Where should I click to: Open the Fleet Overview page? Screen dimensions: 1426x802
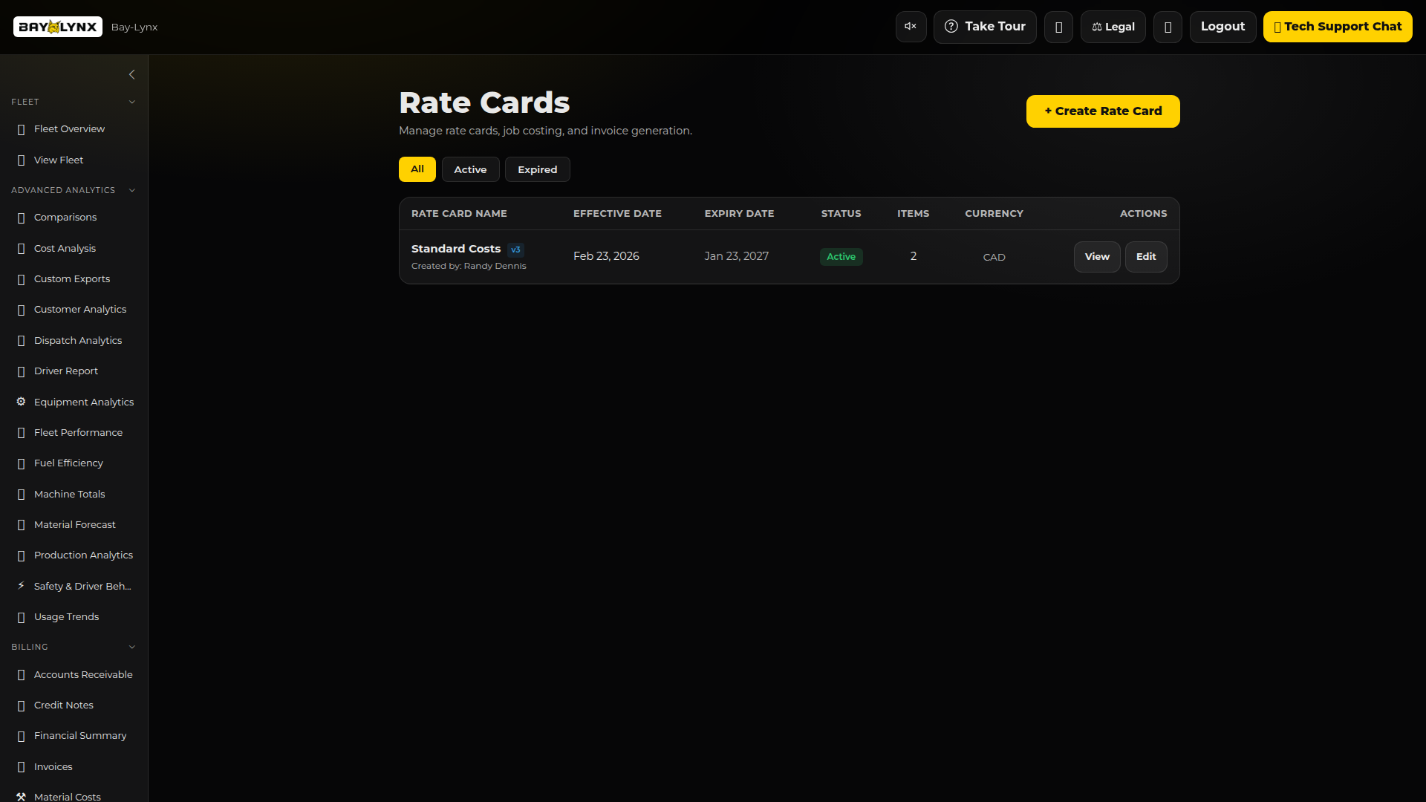pyautogui.click(x=69, y=128)
